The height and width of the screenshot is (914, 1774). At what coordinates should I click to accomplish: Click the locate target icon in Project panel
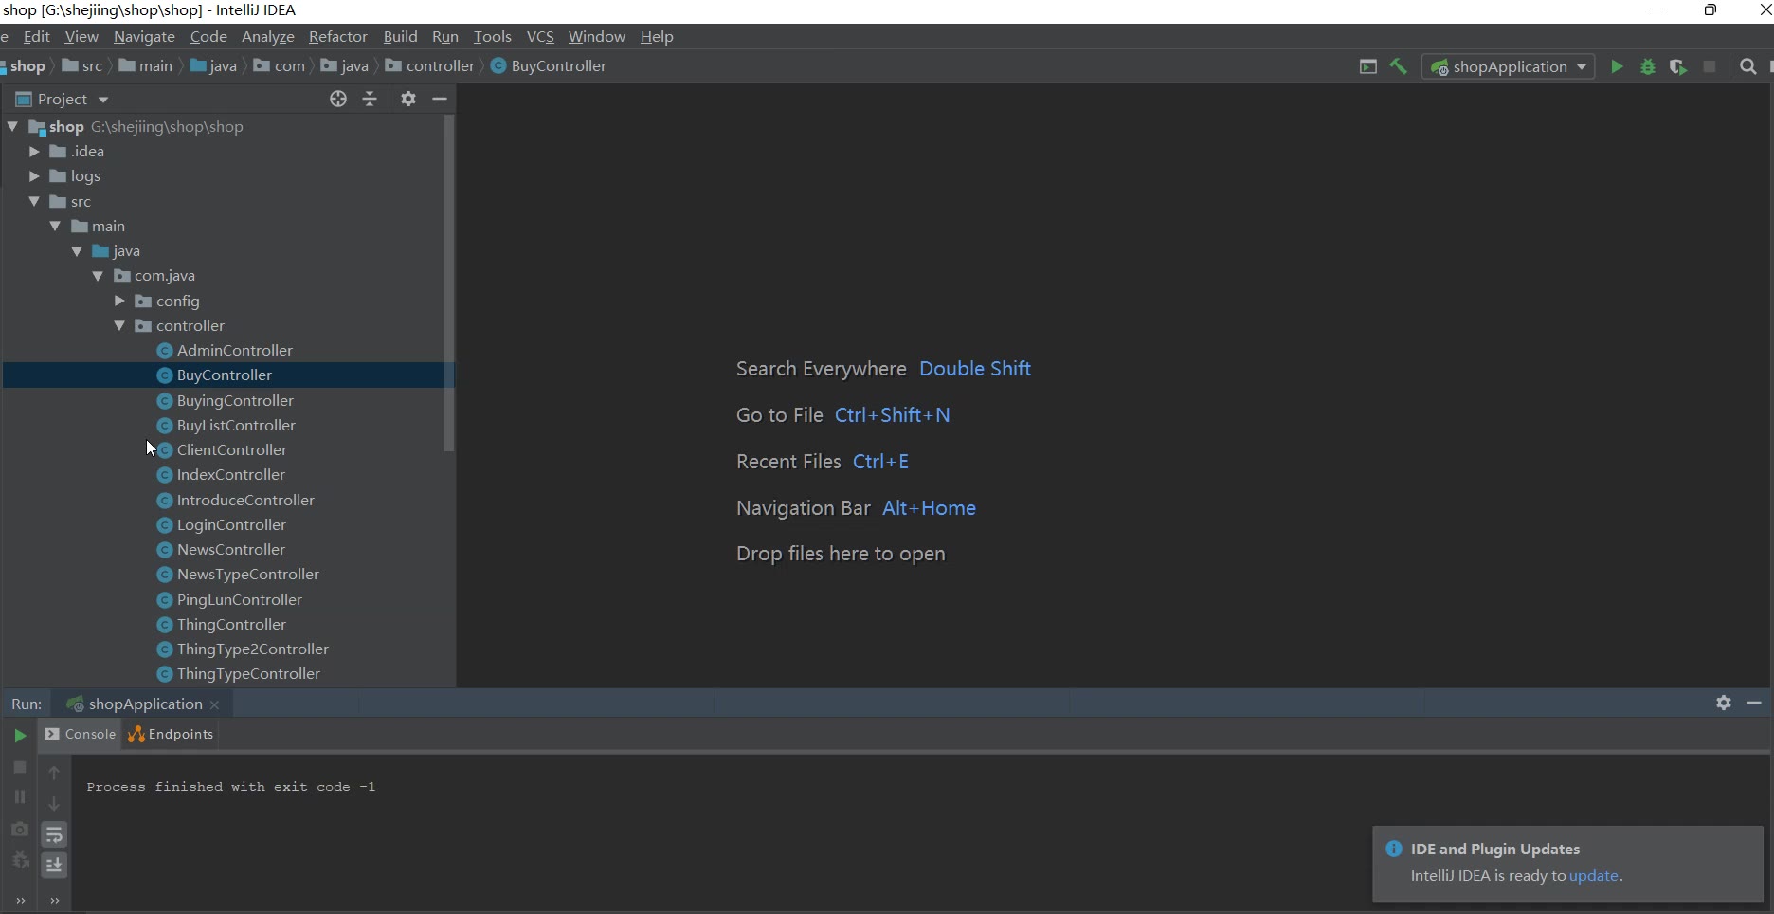tap(338, 99)
